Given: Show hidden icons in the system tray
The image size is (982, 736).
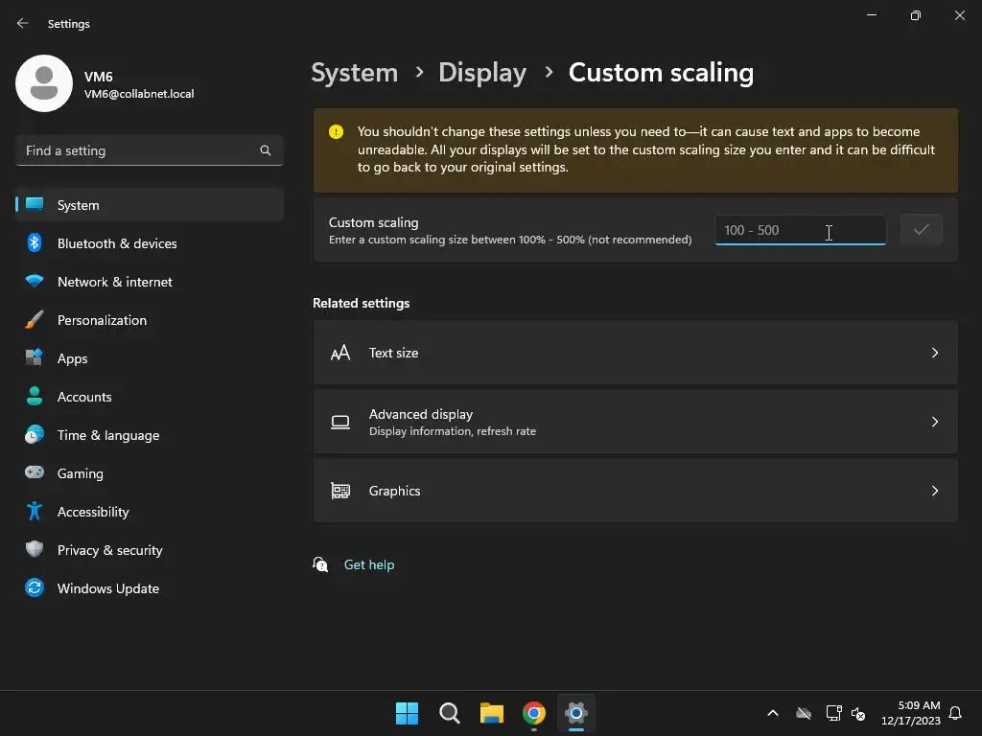Looking at the screenshot, I should coord(773,713).
